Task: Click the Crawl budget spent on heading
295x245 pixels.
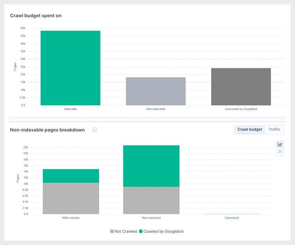Action: (36, 16)
